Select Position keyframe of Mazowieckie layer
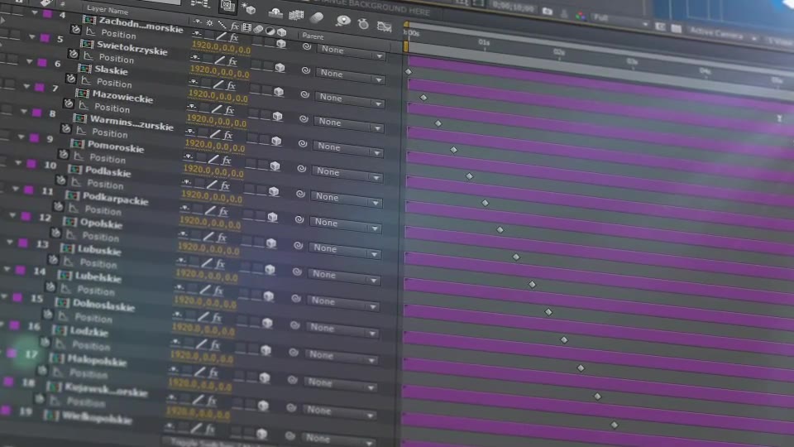 [x=454, y=150]
